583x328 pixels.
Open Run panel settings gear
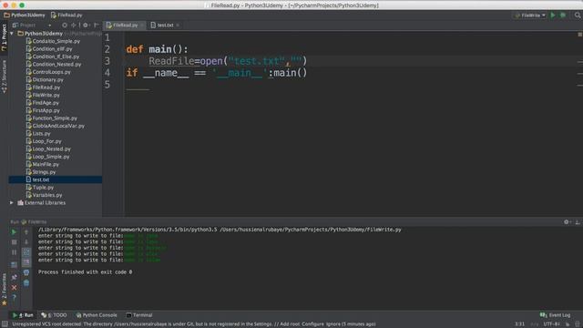pyautogui.click(x=567, y=221)
